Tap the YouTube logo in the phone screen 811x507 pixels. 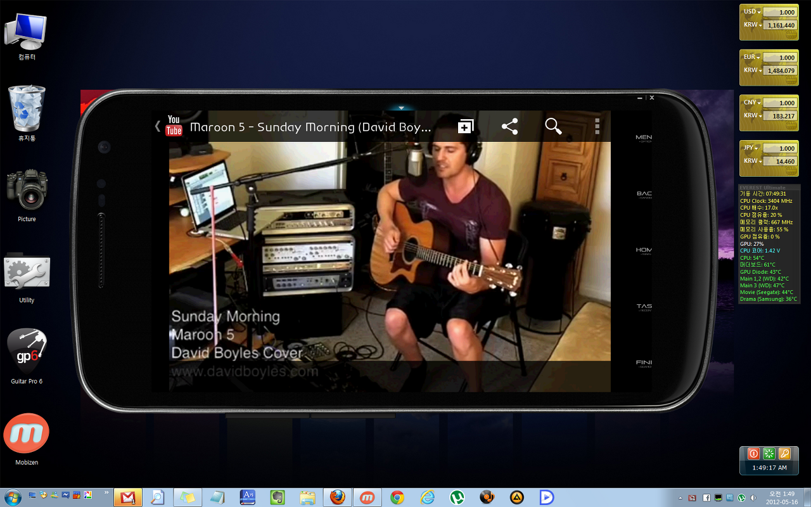[174, 125]
